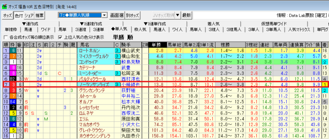This screenshot has width=329, height=139.
Task: Open the 単勝人気順 combo box dropdown
Action: click(104, 15)
